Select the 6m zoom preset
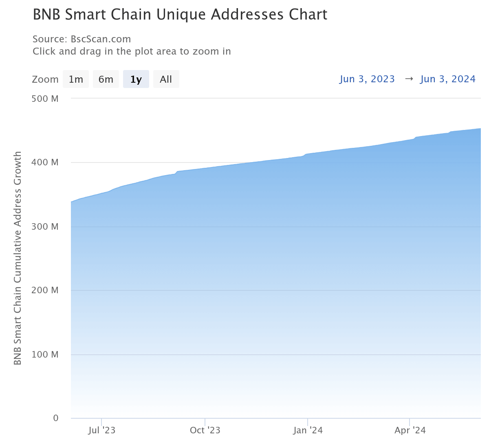The width and height of the screenshot is (489, 448). point(106,79)
